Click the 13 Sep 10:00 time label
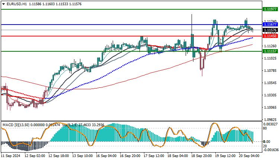The width and height of the screenshot is (279, 160). pyautogui.click(x=82, y=156)
